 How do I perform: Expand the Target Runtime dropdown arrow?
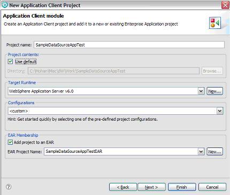click(201, 91)
